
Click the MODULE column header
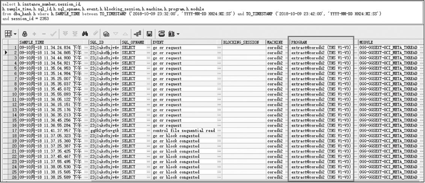[390, 42]
